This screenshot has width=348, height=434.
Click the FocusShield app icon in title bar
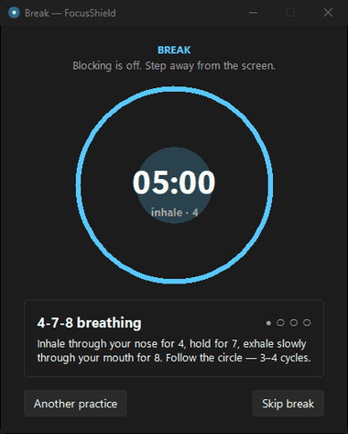(x=14, y=13)
